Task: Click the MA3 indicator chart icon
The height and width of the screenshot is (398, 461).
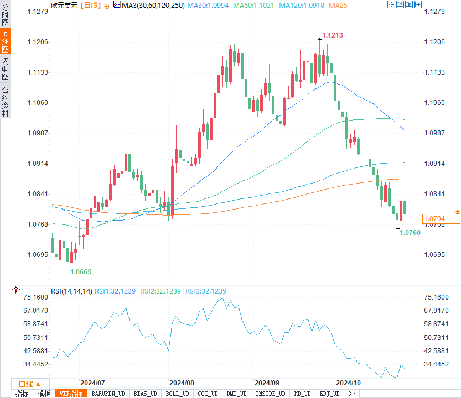Action: coord(116,5)
